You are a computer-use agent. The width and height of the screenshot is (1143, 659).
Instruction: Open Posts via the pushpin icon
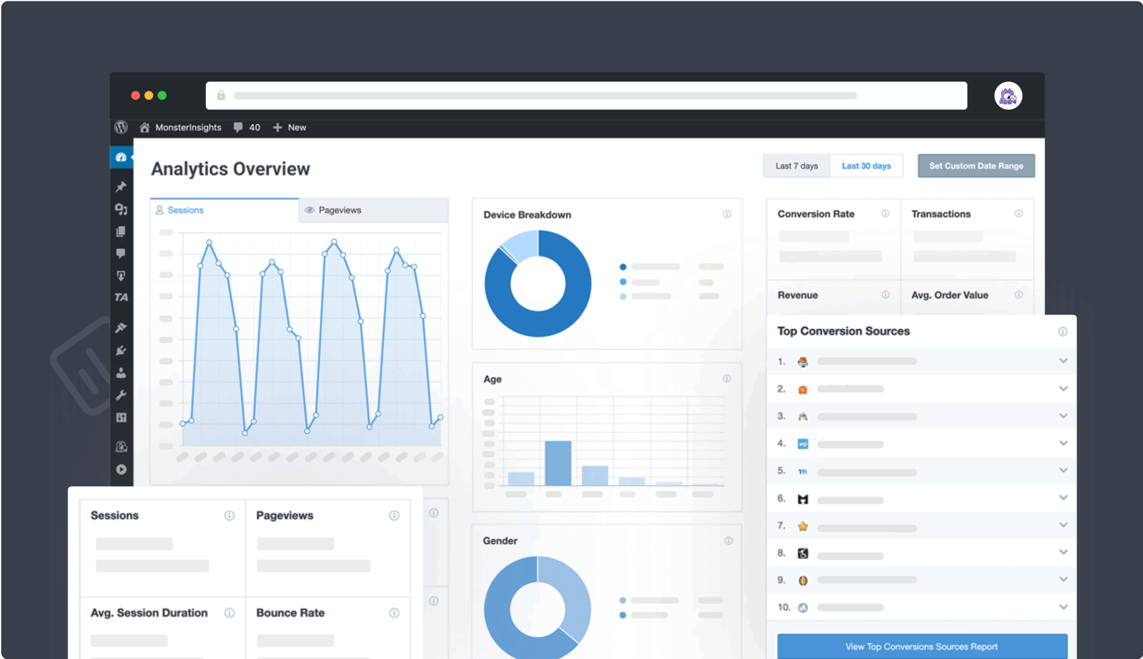[121, 186]
